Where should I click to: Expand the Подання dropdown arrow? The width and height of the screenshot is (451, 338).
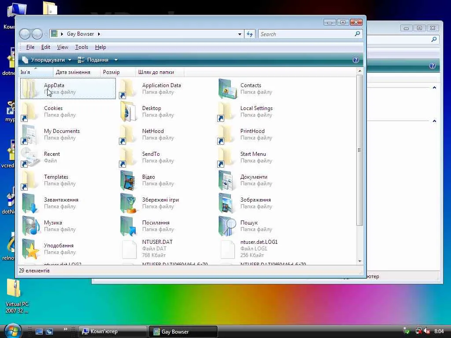coord(116,60)
